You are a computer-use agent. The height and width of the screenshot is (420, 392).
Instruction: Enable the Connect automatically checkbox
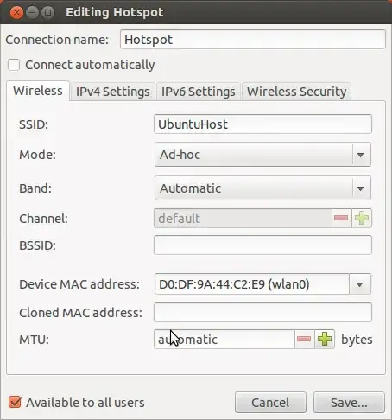[x=14, y=65]
